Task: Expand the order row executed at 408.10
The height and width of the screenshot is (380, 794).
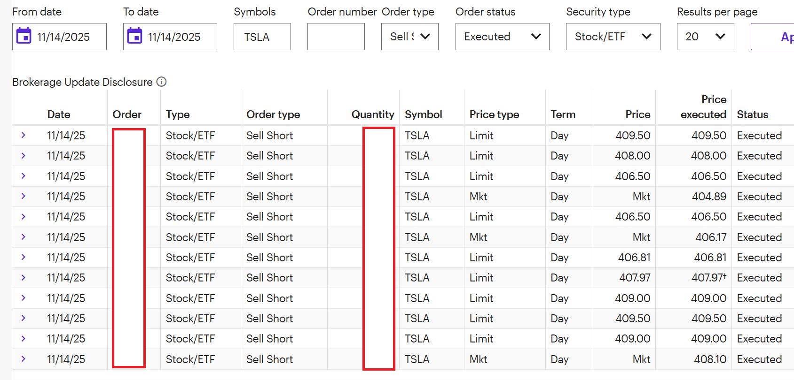Action: click(23, 359)
